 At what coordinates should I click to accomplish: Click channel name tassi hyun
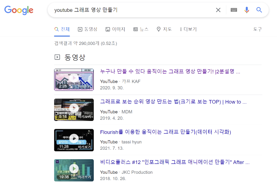(131, 142)
